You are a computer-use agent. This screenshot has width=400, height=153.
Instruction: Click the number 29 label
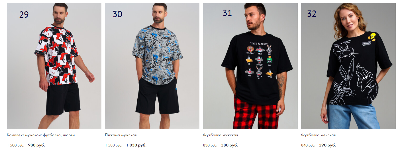[x=24, y=14]
